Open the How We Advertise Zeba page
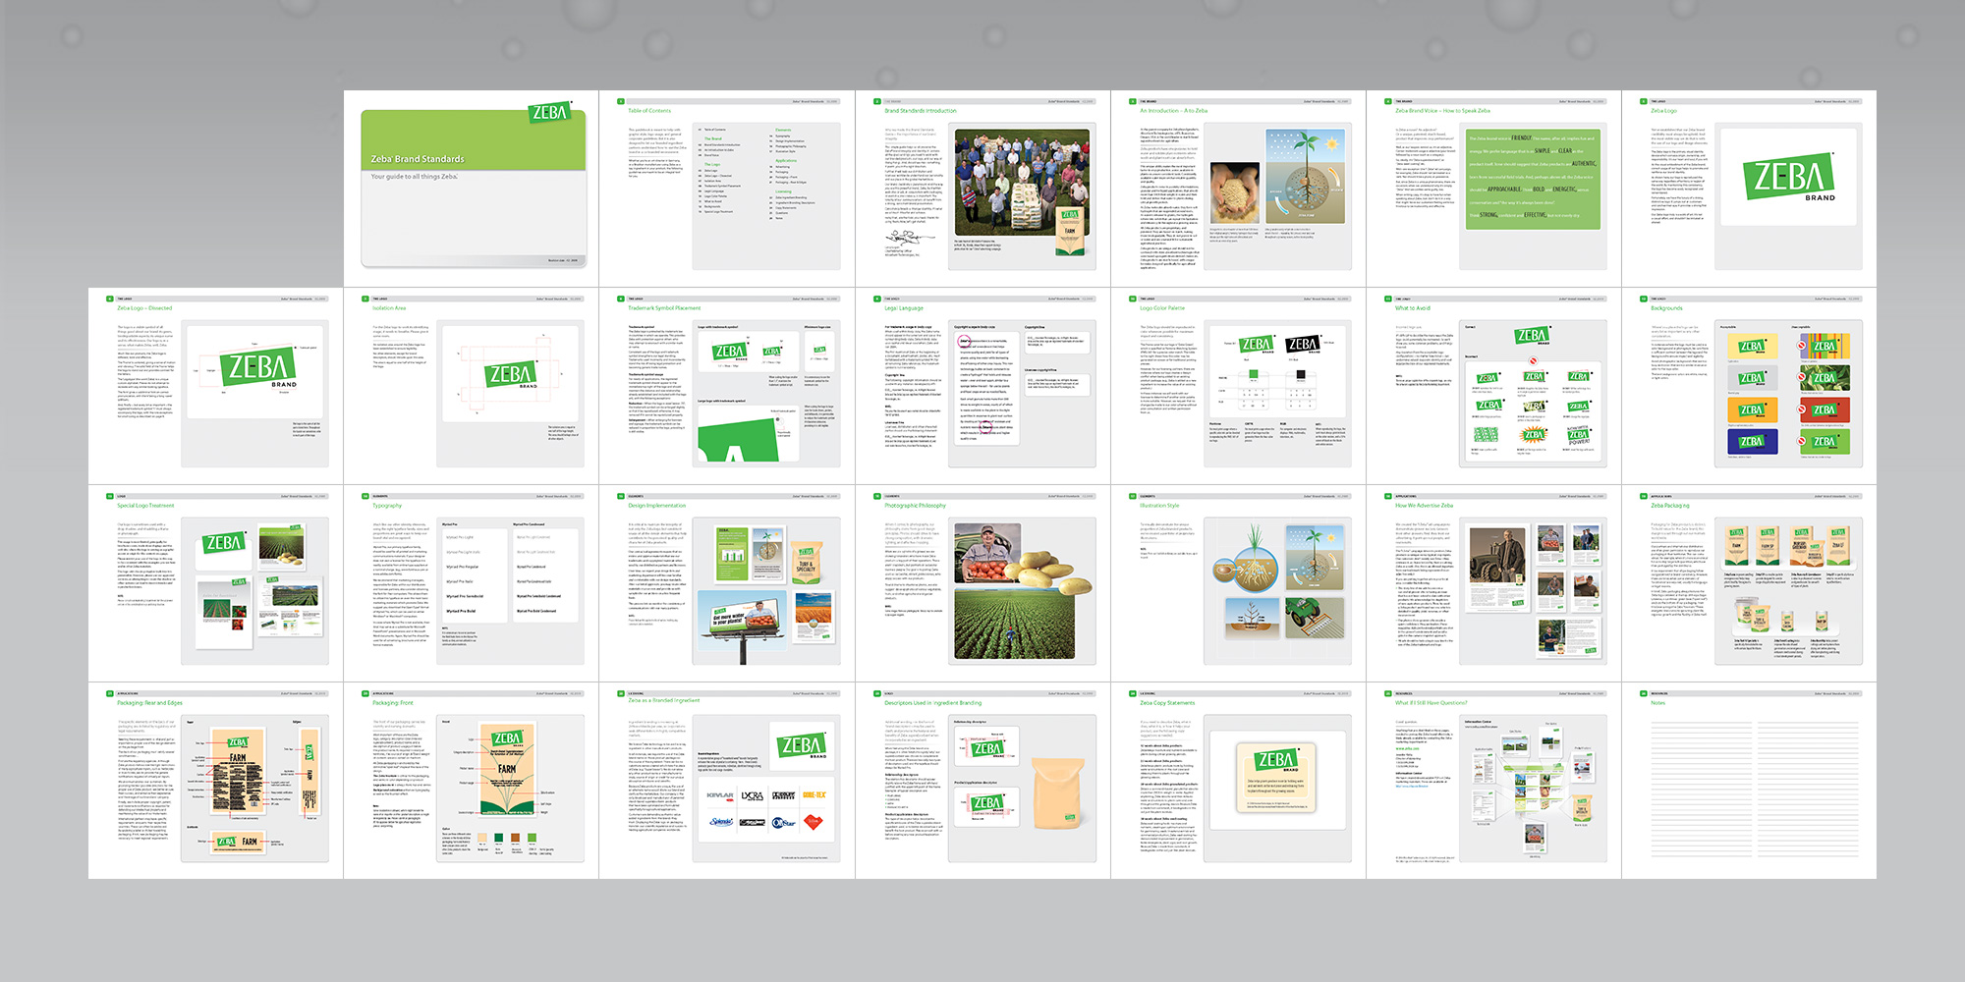This screenshot has height=982, width=1965. [1493, 583]
